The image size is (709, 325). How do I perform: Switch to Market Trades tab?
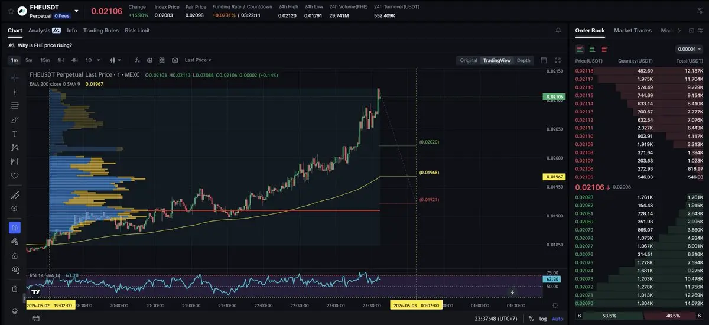pyautogui.click(x=633, y=30)
